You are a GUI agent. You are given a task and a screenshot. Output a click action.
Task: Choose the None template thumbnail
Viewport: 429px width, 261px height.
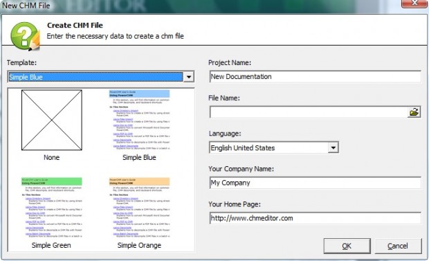[x=52, y=120]
